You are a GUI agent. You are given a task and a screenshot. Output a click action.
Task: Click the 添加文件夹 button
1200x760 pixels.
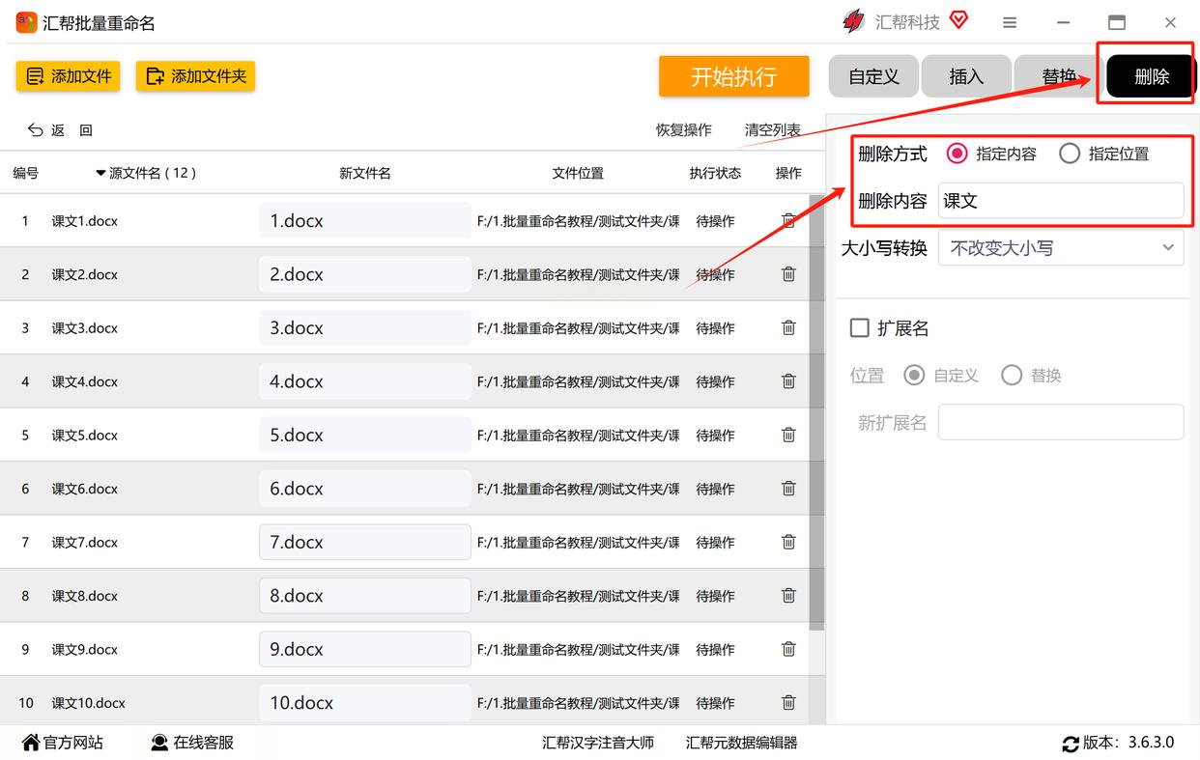click(195, 76)
